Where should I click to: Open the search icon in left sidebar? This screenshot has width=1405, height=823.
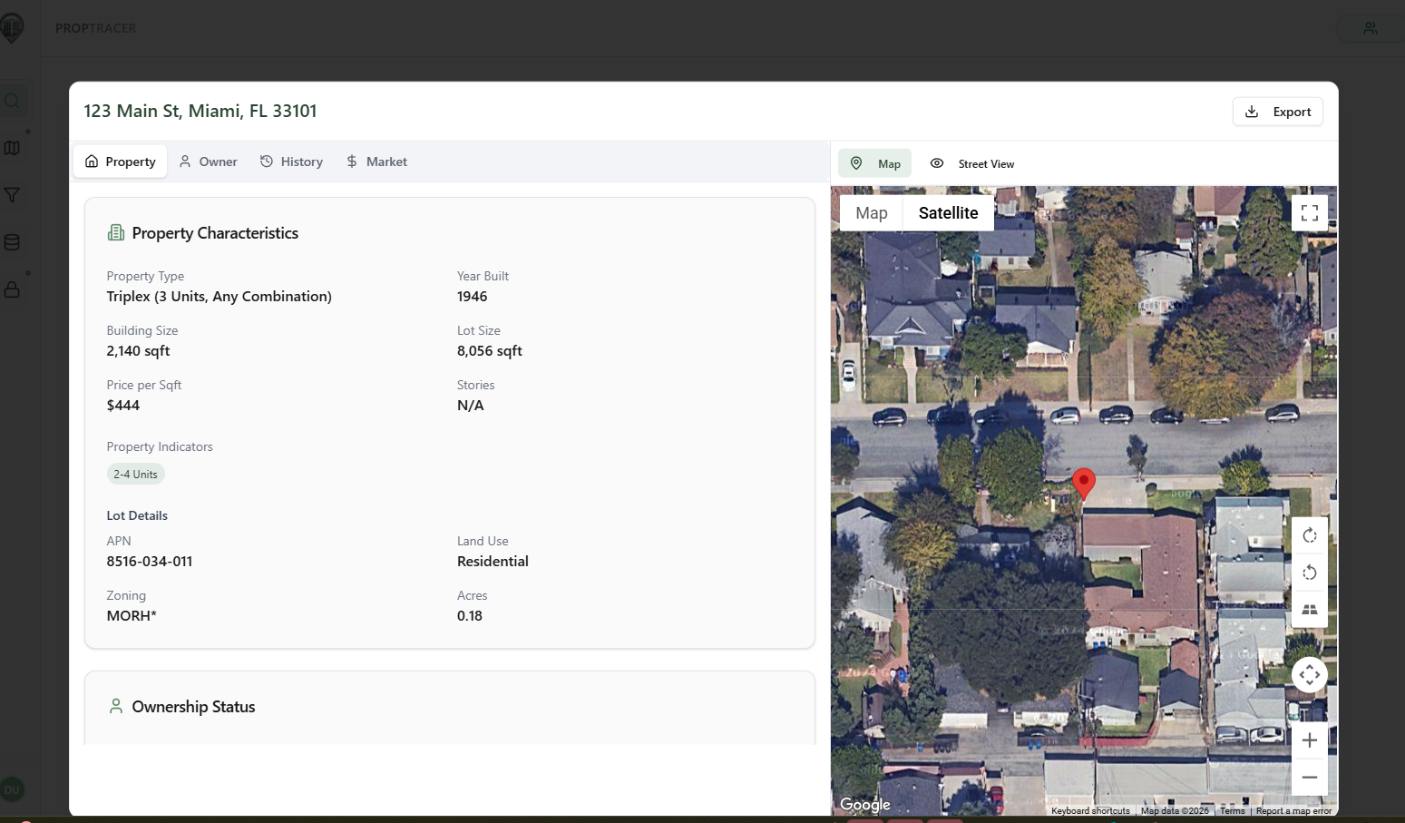(x=12, y=101)
